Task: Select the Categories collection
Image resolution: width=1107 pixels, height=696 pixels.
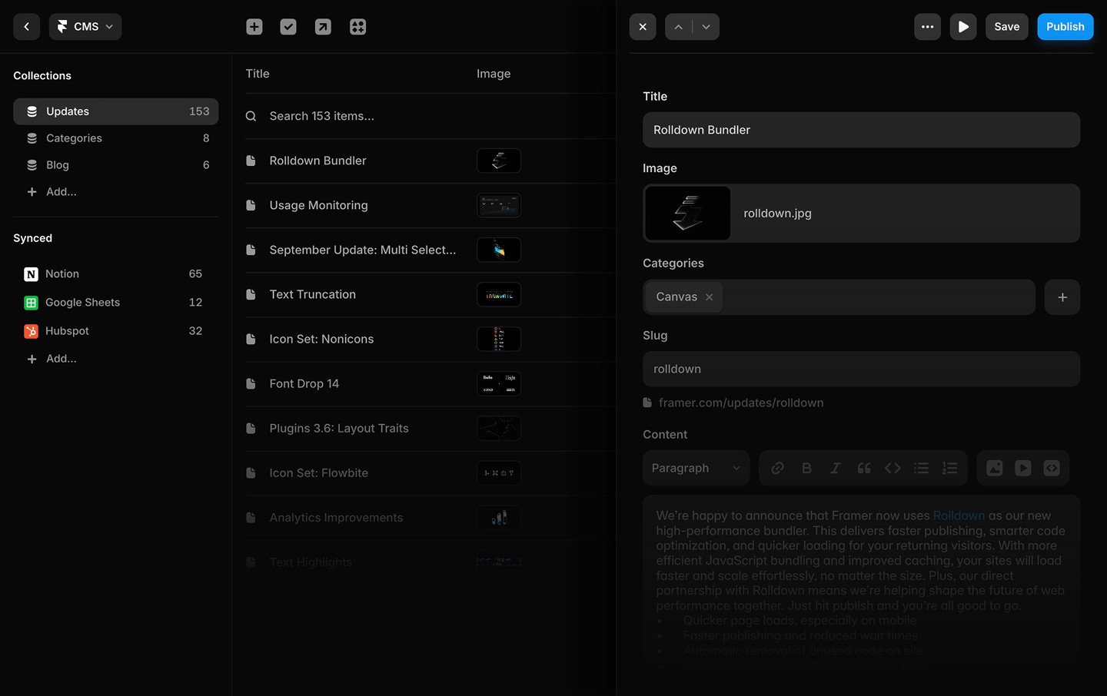Action: tap(116, 138)
